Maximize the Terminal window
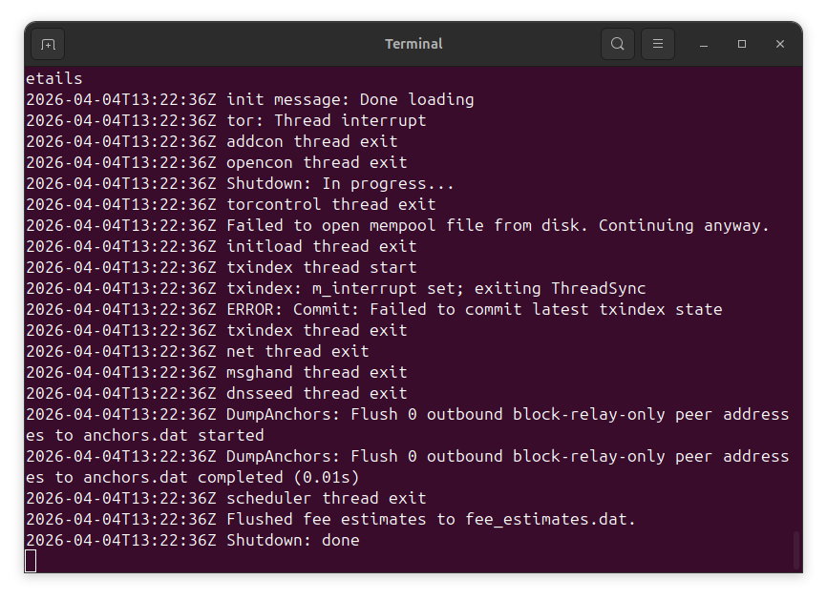Viewport: 827px width, 600px height. [x=742, y=44]
